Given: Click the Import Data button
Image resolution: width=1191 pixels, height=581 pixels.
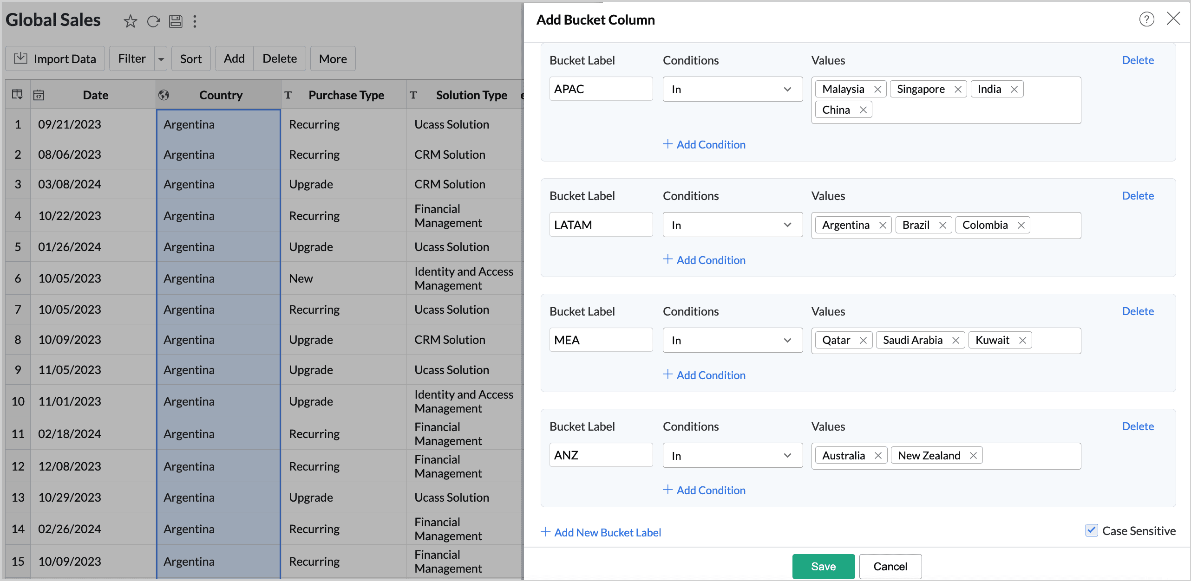Looking at the screenshot, I should [x=55, y=59].
